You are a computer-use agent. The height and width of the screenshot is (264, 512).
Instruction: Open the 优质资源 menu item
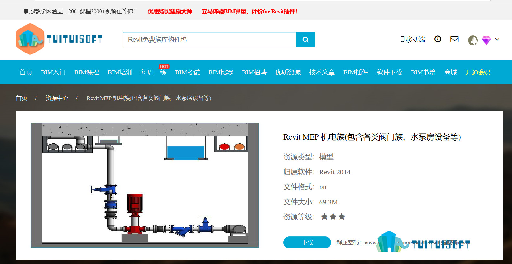pyautogui.click(x=288, y=72)
